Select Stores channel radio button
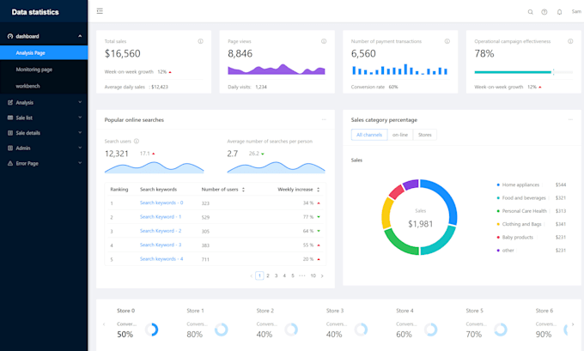This screenshot has width=584, height=351. pos(424,135)
